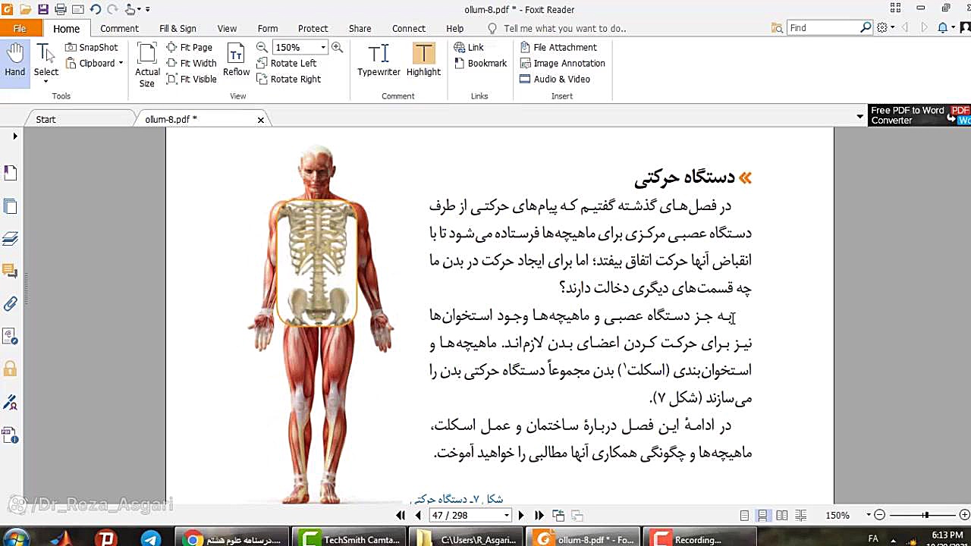
Task: Click the Find search field
Action: point(823,28)
